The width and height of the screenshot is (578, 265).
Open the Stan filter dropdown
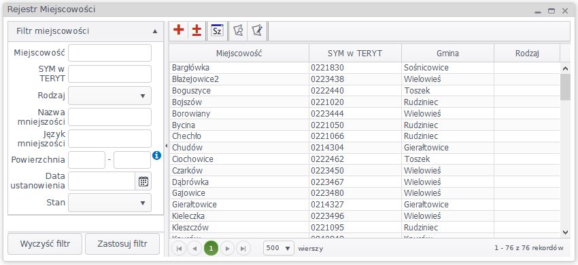point(110,203)
